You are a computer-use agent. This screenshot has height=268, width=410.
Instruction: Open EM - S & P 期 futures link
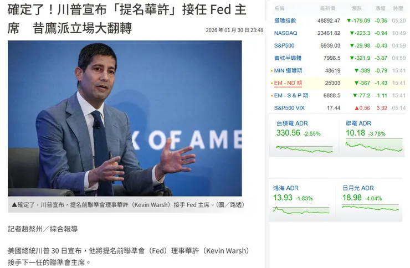coord(291,96)
